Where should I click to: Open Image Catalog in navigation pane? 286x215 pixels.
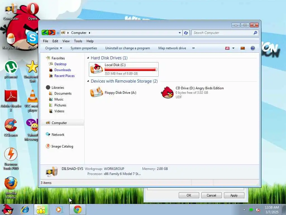click(x=59, y=146)
